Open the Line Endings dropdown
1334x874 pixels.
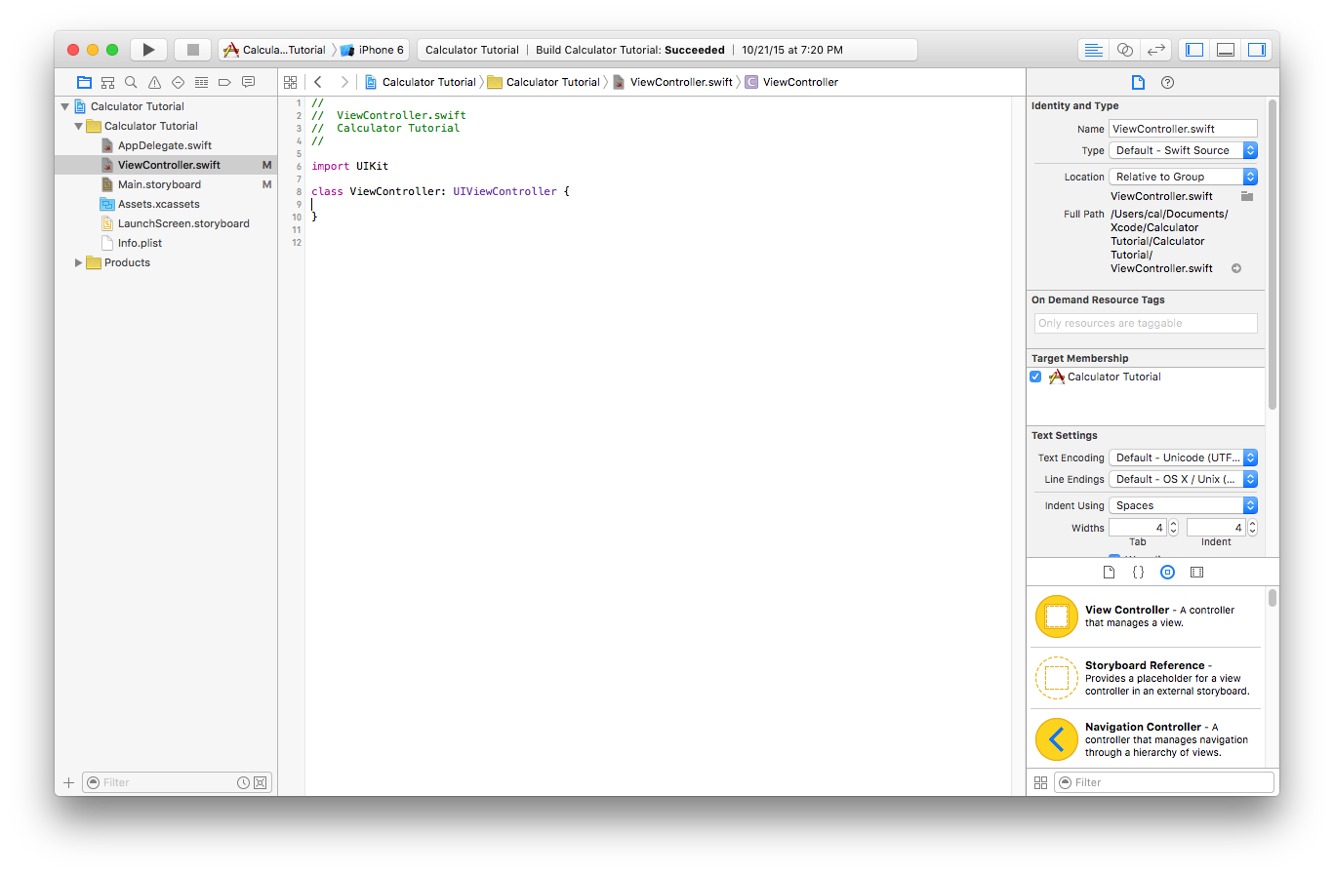pyautogui.click(x=1183, y=479)
